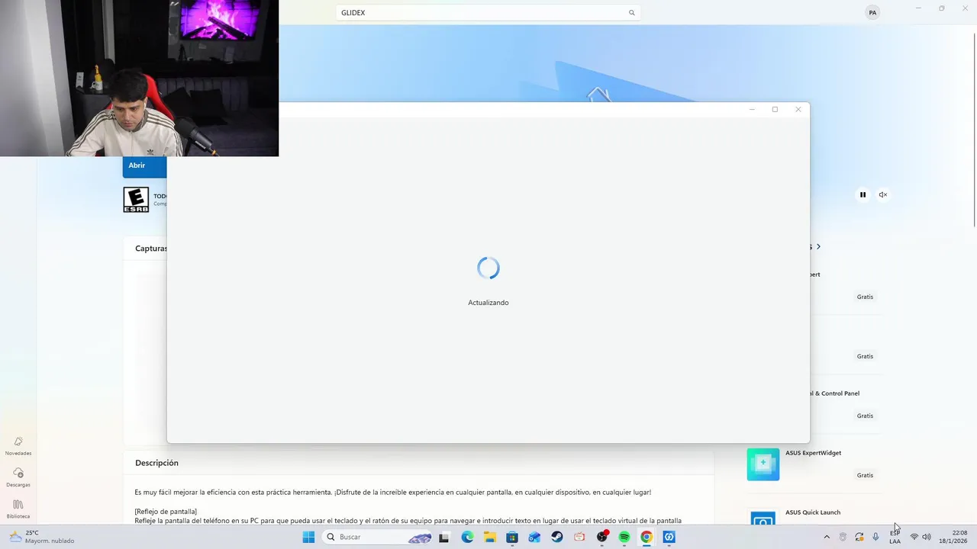977x549 pixels.
Task: Click Gratis button for ASUS ExpertWidget
Action: click(865, 475)
